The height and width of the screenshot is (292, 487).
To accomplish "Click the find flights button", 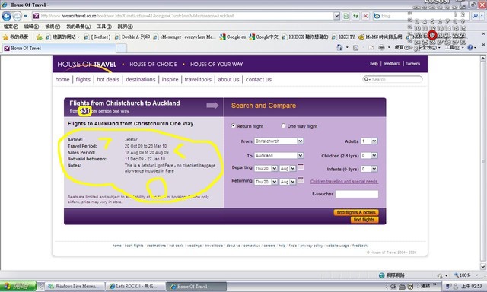I will [364, 220].
